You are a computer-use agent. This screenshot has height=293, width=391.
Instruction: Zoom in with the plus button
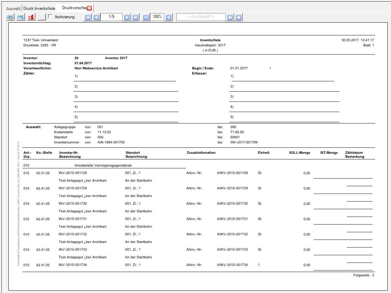(169, 17)
